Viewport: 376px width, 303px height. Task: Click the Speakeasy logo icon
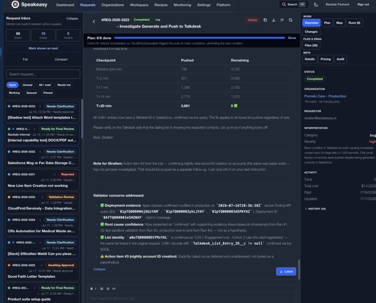tap(15, 4)
